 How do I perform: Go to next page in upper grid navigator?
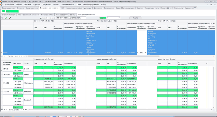(x=22, y=56)
